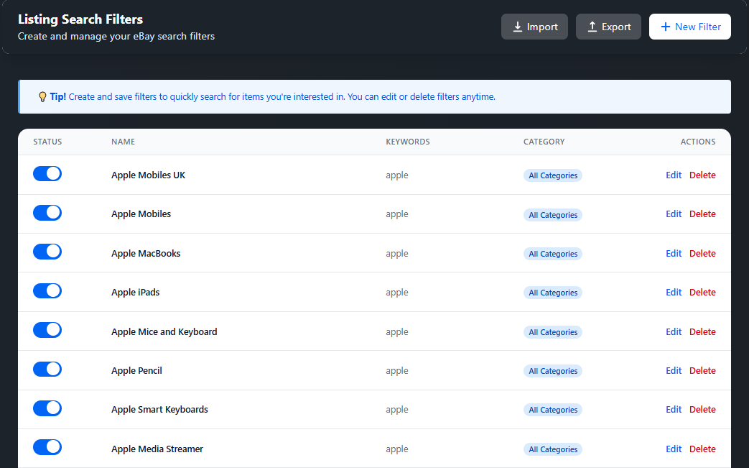The image size is (749, 468).
Task: Toggle the Apple iPads filter status
Action: coord(47,291)
